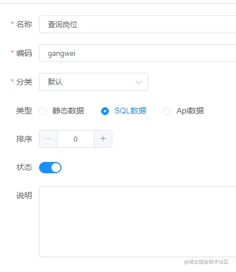The width and height of the screenshot is (236, 272).
Task: Click the 状态 field label
Action: [24, 167]
